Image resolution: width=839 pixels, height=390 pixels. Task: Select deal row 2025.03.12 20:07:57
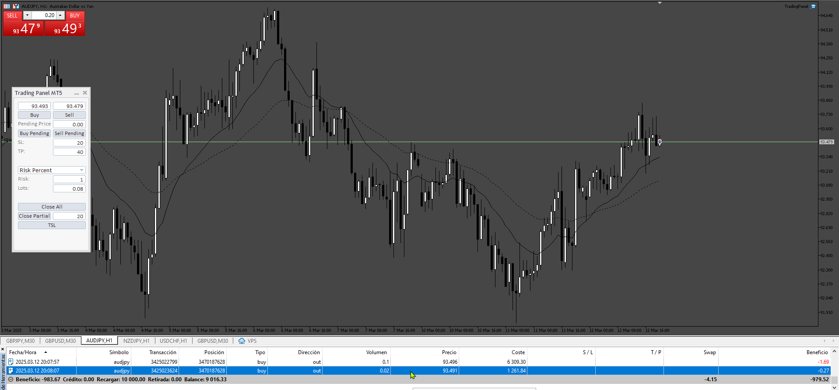pyautogui.click(x=419, y=362)
